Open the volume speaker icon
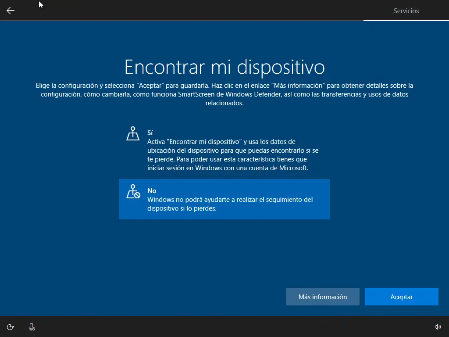449x337 pixels. coord(438,327)
